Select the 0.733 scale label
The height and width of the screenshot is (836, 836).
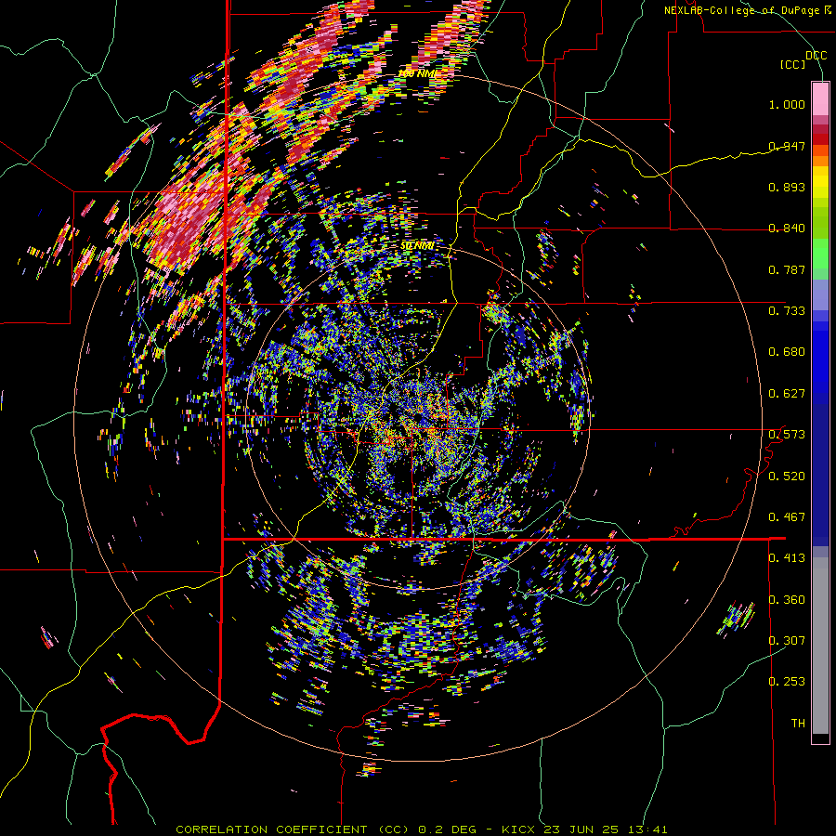point(787,311)
